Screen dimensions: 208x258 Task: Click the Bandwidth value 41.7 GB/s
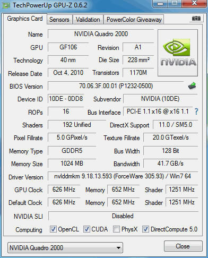tap(171, 164)
